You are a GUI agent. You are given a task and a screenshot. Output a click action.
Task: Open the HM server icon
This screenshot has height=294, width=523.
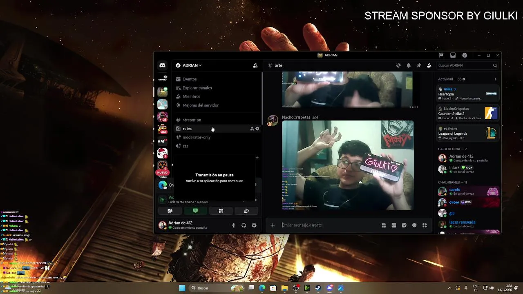(x=163, y=141)
